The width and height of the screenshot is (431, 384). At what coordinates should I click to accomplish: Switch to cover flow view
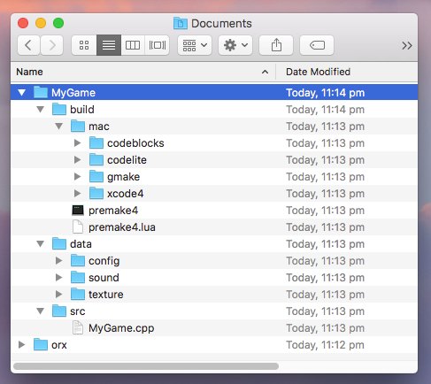click(157, 45)
